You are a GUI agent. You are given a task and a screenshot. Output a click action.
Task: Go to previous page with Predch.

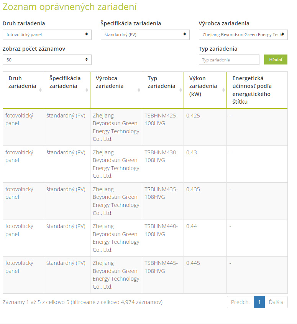click(240, 302)
